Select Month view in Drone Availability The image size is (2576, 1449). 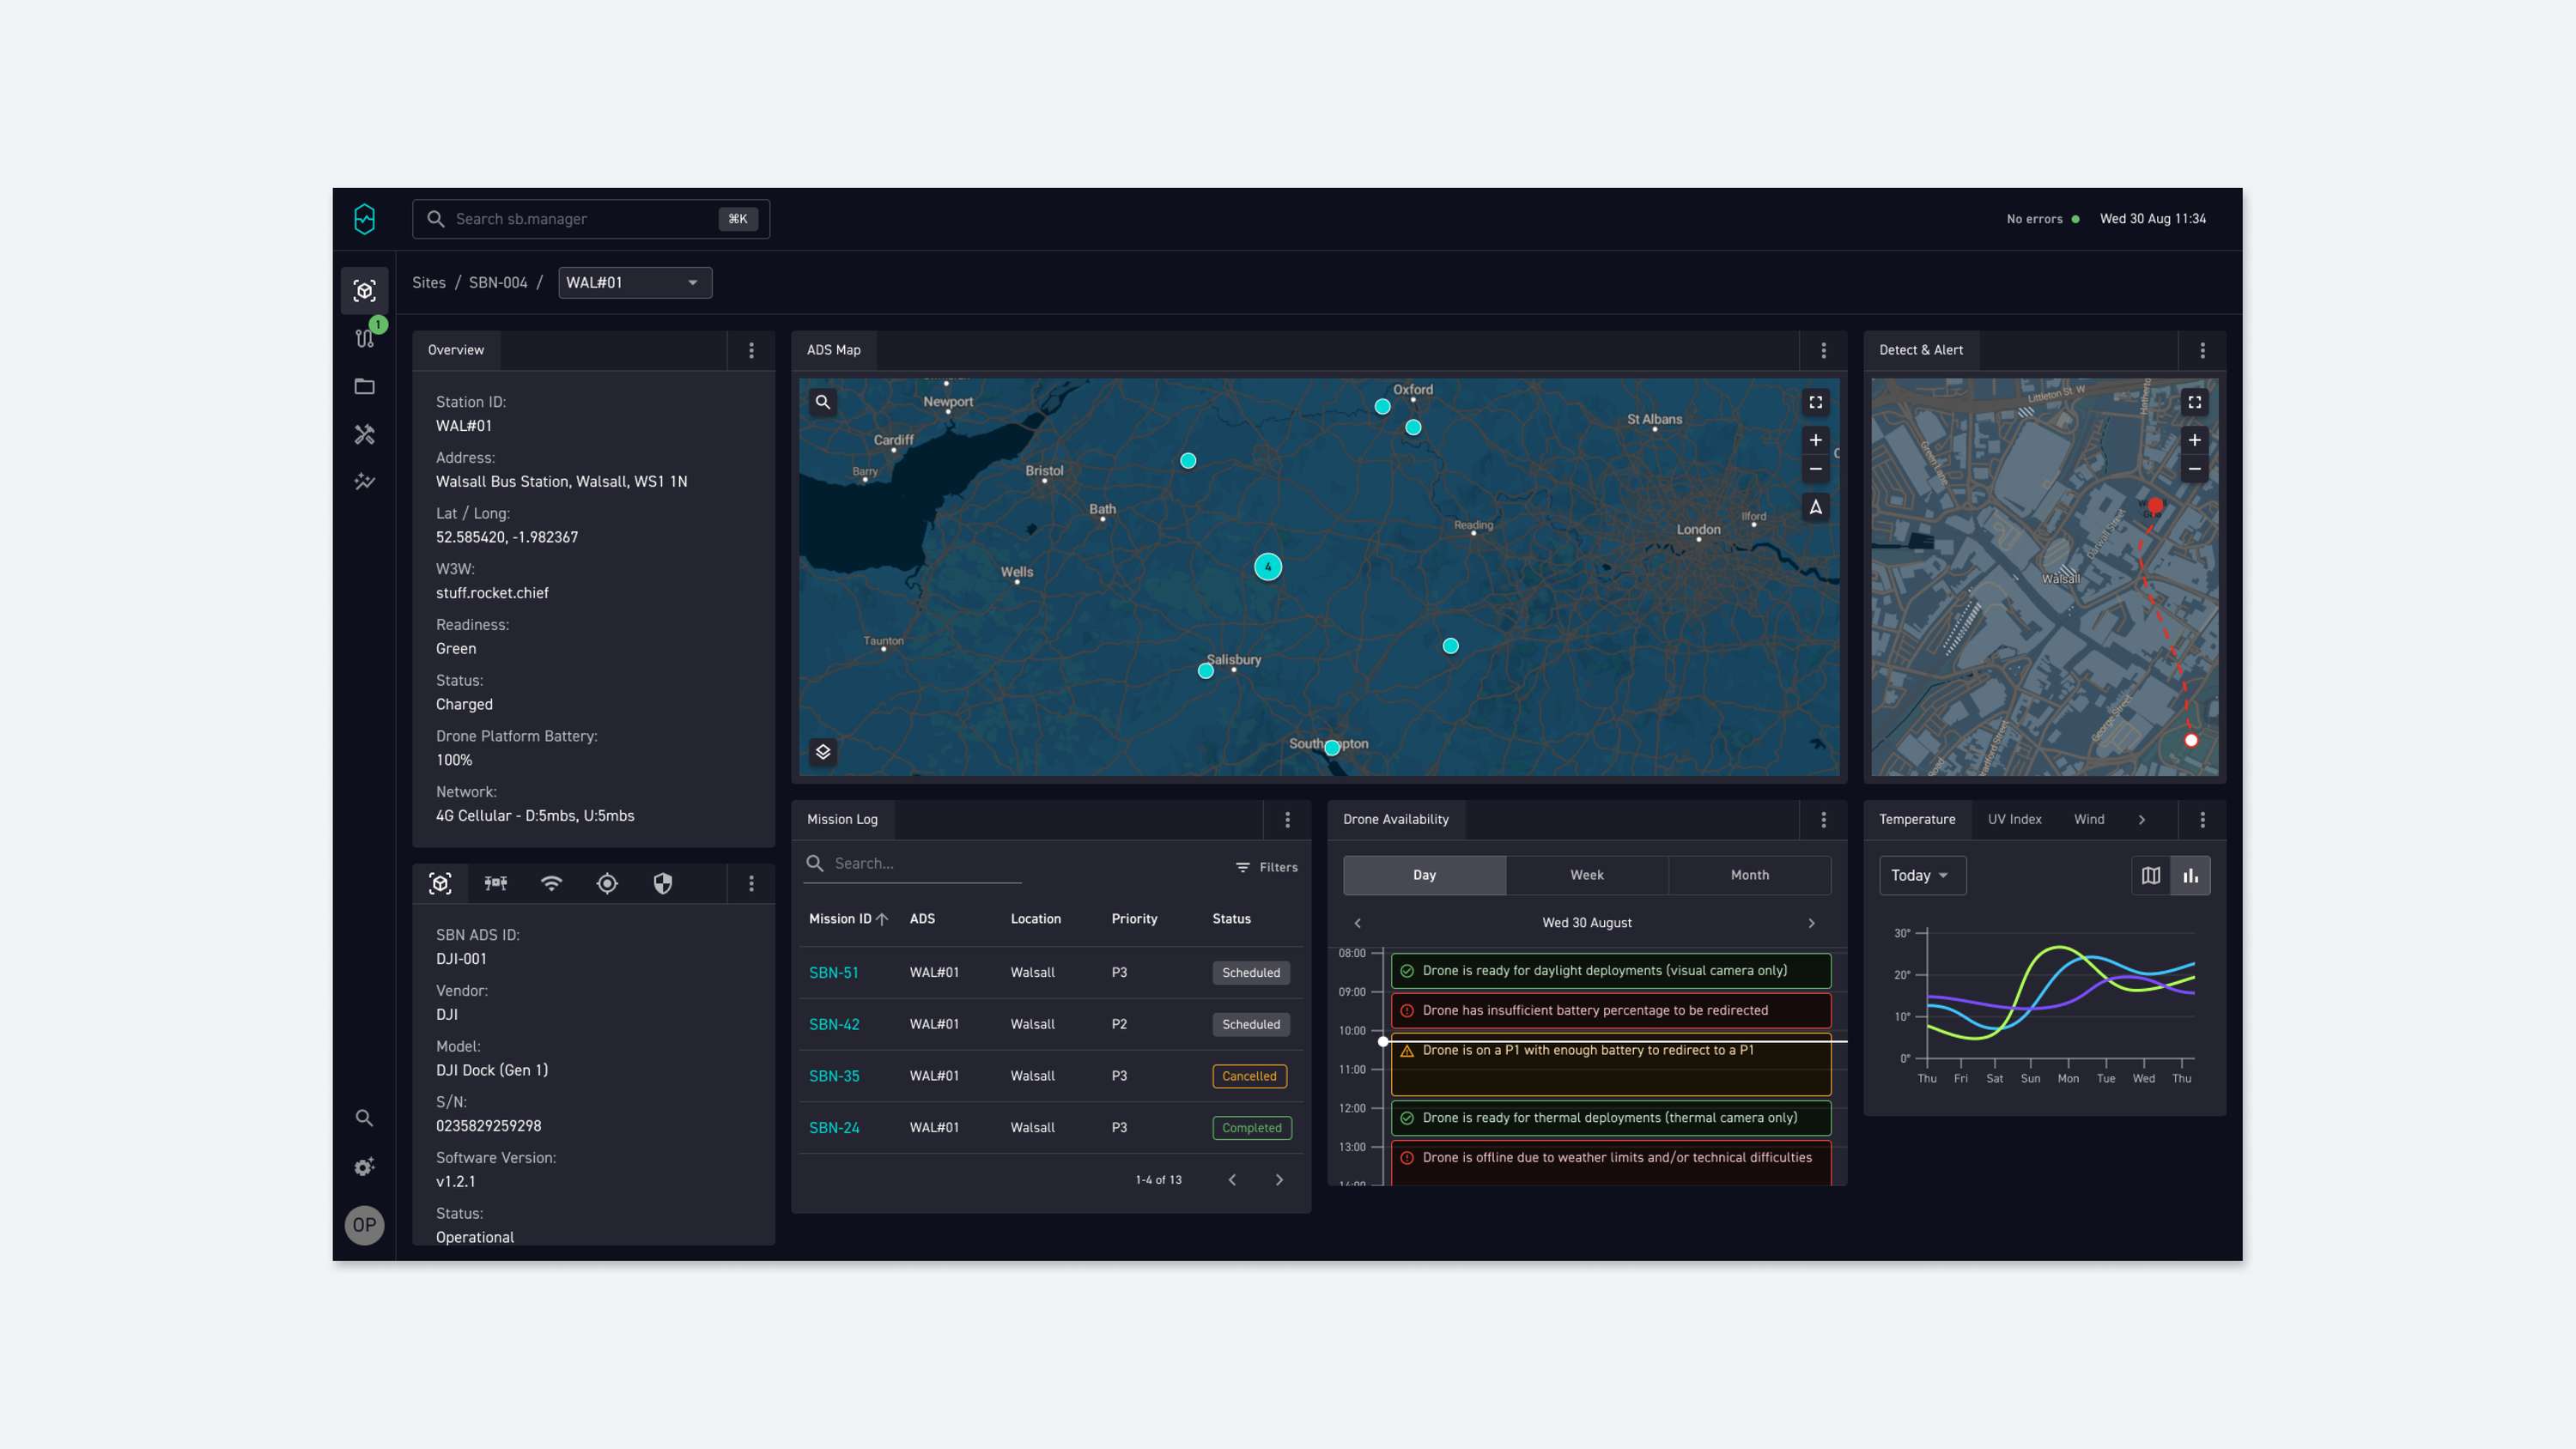pyautogui.click(x=1750, y=875)
